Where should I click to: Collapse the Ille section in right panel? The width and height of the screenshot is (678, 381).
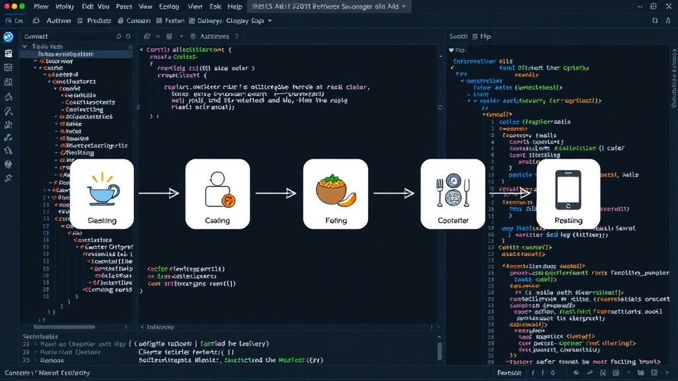click(452, 50)
